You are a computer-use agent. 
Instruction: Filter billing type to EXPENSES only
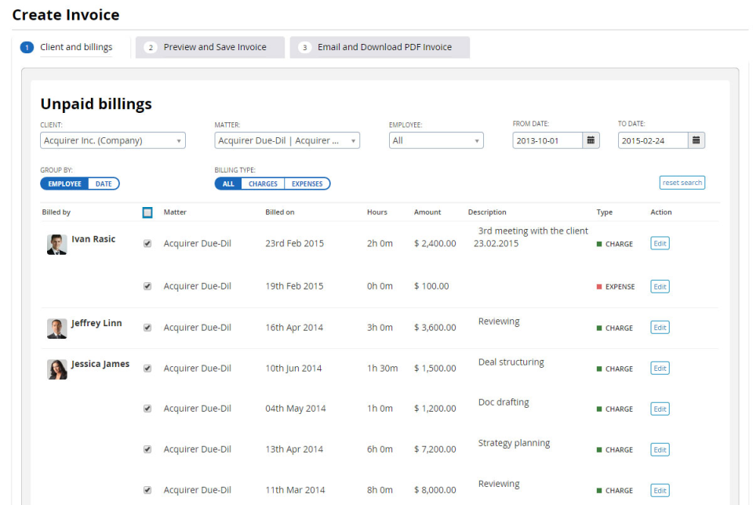click(307, 183)
